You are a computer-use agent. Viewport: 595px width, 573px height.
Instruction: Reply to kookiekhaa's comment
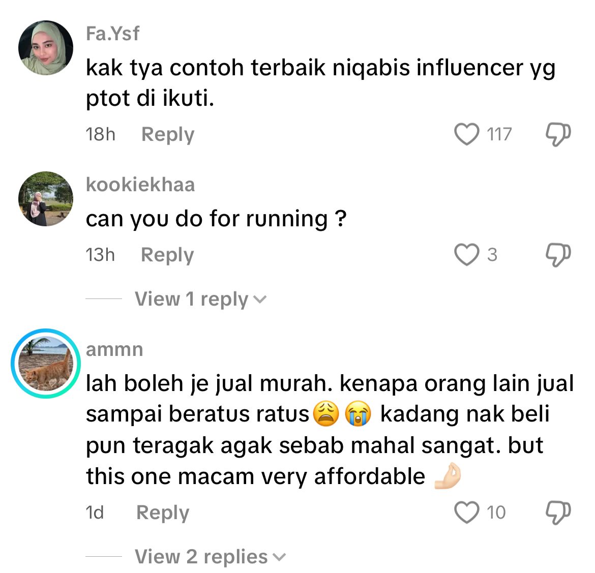coord(167,255)
